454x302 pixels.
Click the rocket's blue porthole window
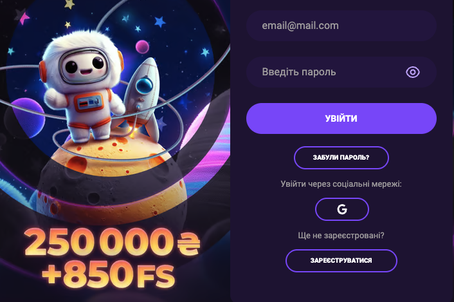tap(144, 85)
